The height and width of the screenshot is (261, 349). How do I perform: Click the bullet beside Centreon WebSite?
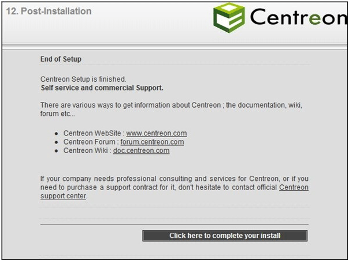(x=56, y=134)
